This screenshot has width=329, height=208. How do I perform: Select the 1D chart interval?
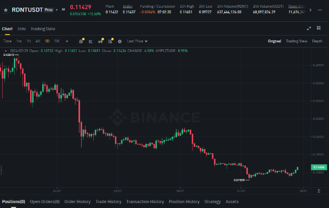coord(47,41)
